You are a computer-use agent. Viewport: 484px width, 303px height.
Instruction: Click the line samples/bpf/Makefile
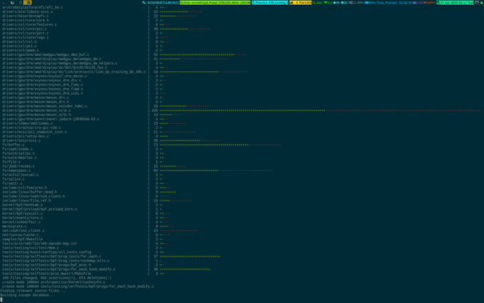point(22,239)
